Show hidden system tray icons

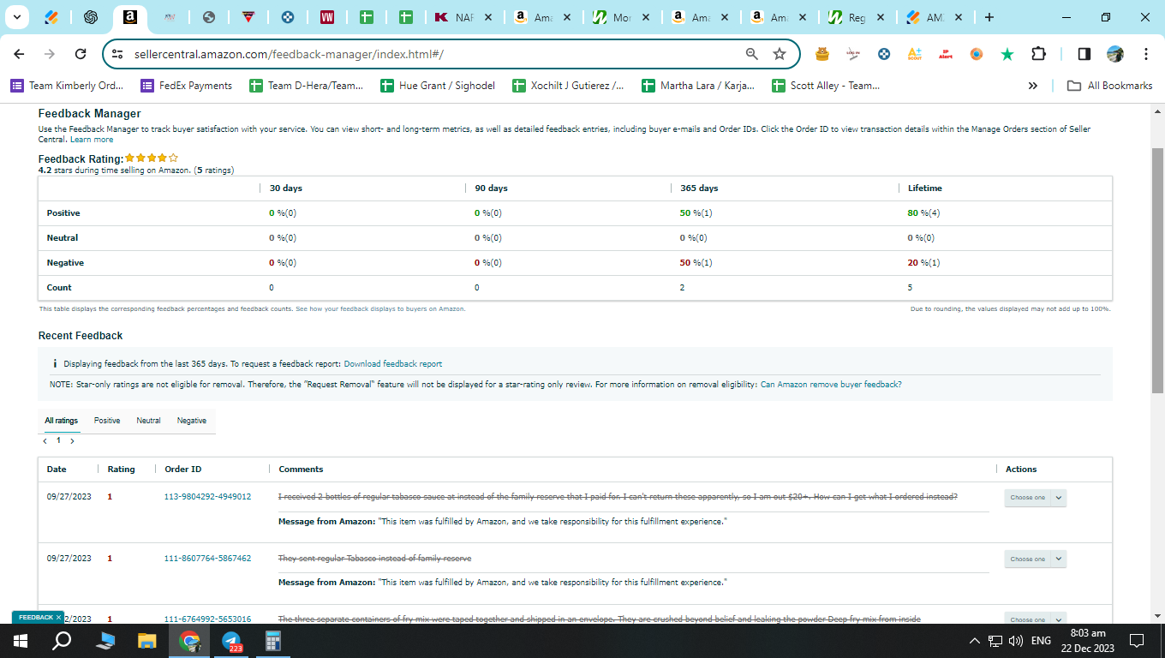(x=975, y=641)
